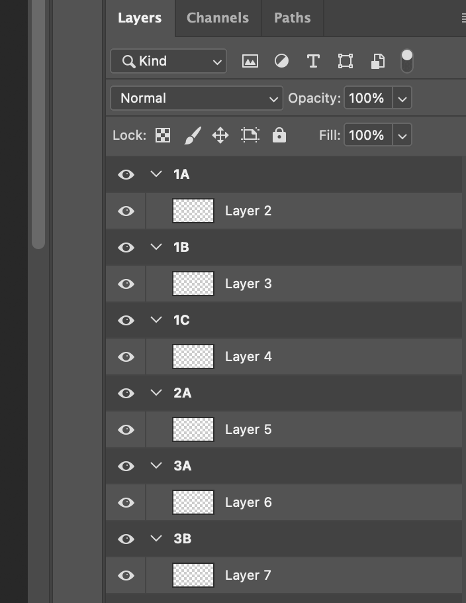This screenshot has width=466, height=603.
Task: Toggle visibility of group 3B
Action: (x=126, y=539)
